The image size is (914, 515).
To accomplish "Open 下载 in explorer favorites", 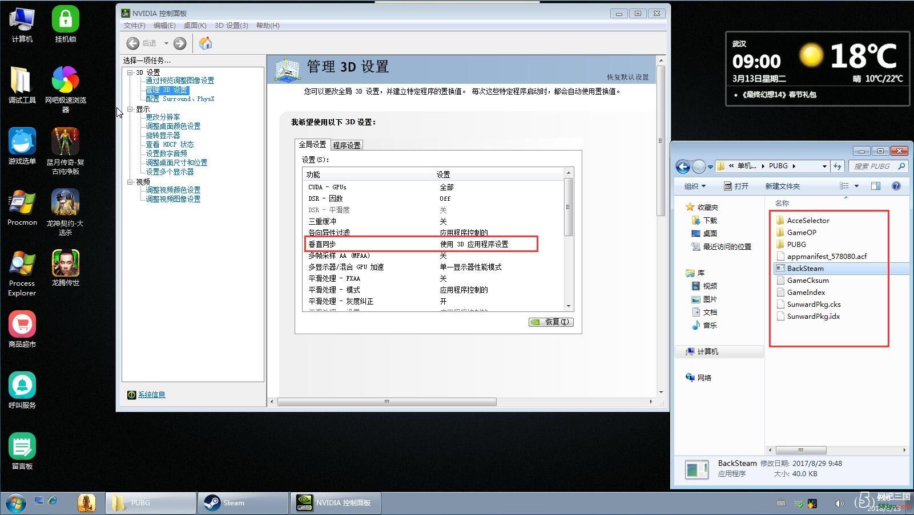I will [704, 221].
